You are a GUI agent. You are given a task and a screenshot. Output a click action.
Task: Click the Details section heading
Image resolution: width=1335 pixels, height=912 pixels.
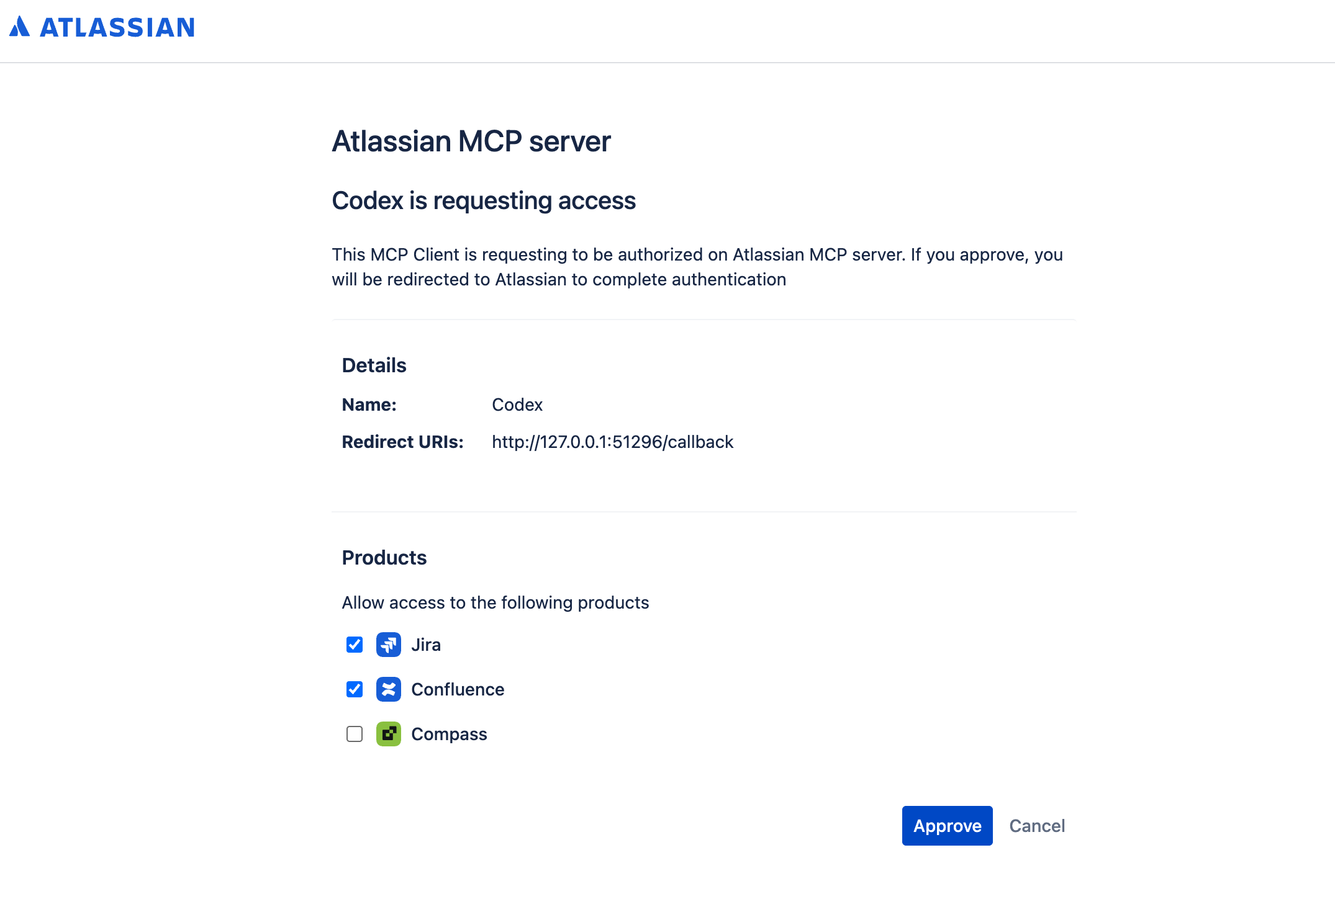tap(374, 365)
